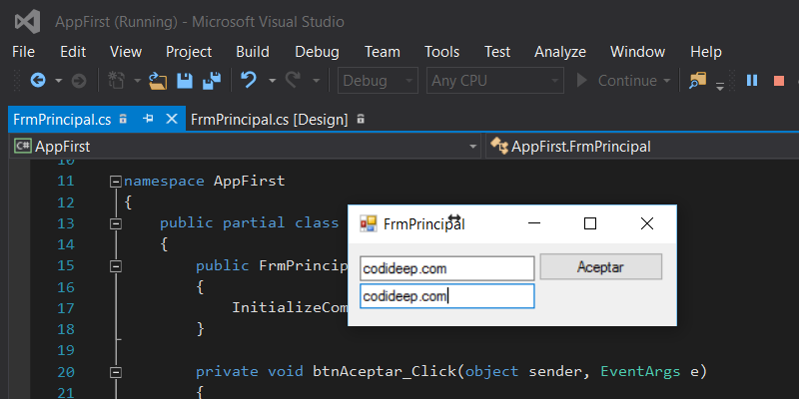Open the AppFirst.FrmPrincipal type dropdown
Screen dimensions: 799x399
point(639,147)
